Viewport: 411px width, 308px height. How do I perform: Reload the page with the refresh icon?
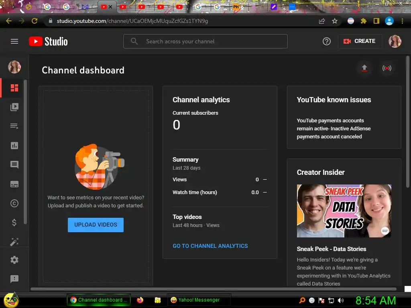point(35,21)
